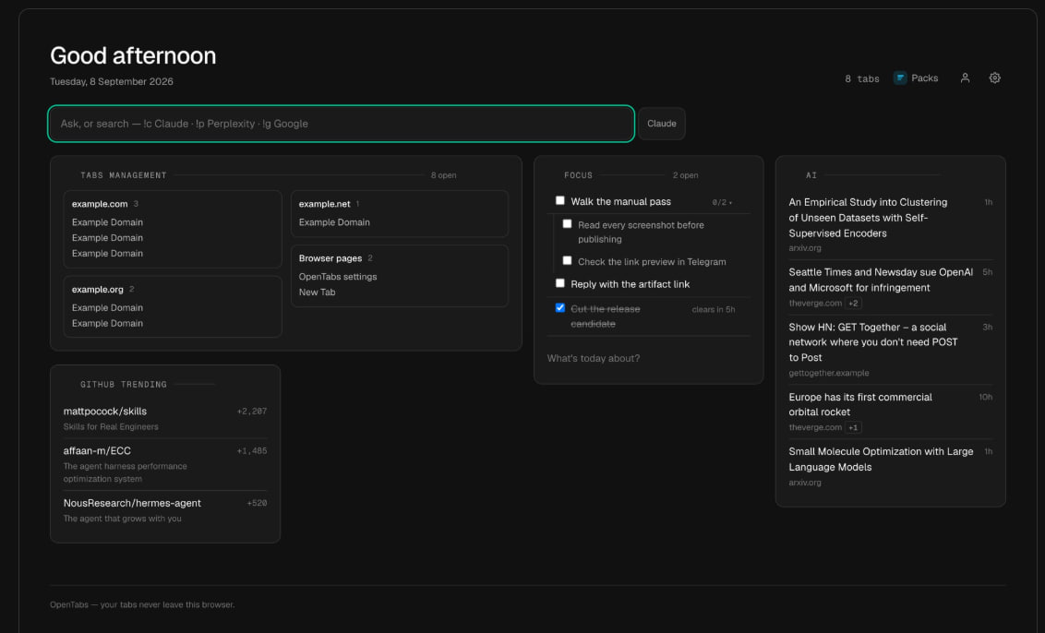Switch to the OpenTabs settings tab
This screenshot has height=633, width=1045.
(x=337, y=277)
